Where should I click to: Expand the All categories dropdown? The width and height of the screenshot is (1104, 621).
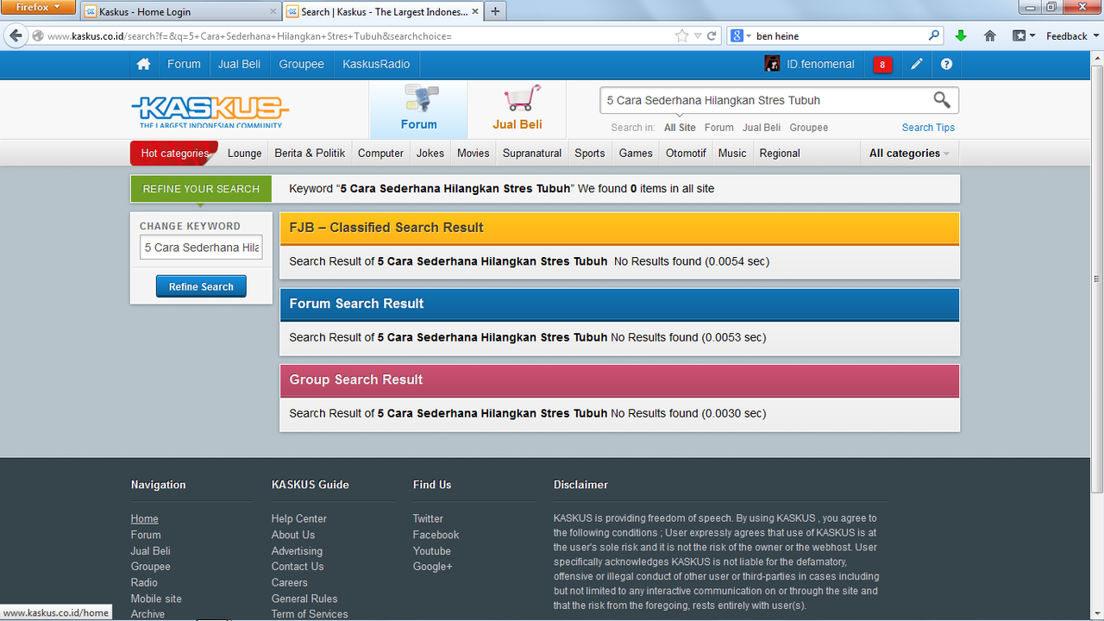pos(909,154)
